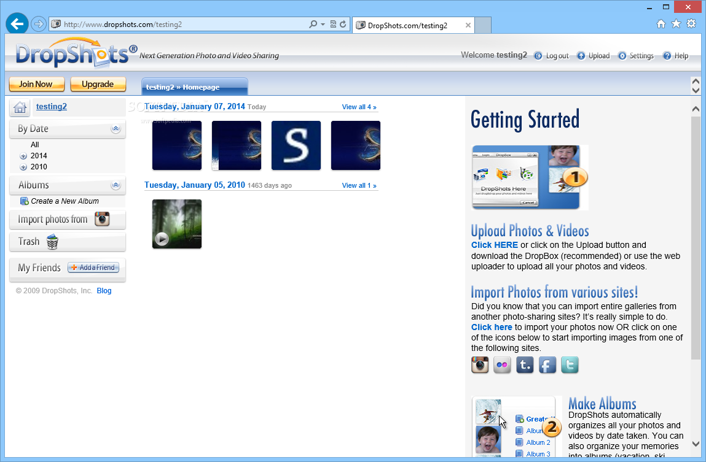Click the DropShots logo

pos(76,53)
